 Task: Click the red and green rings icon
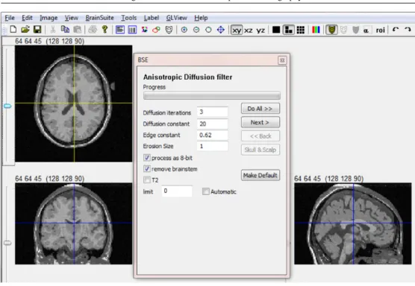pos(157,30)
